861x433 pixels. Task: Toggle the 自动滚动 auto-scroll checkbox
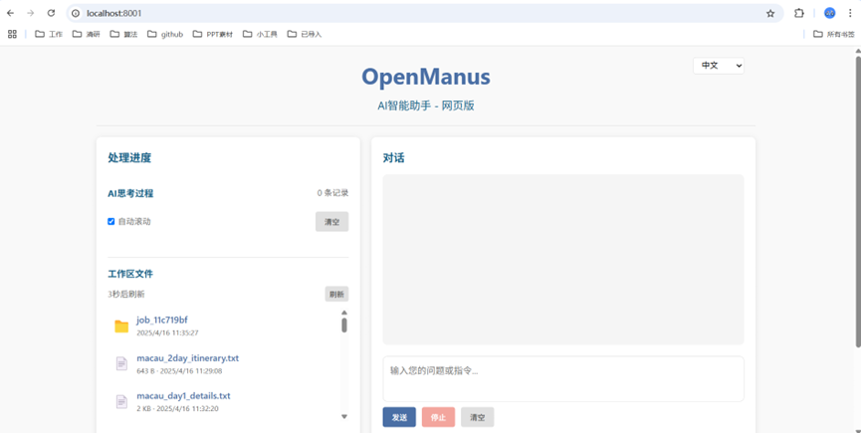click(x=110, y=221)
